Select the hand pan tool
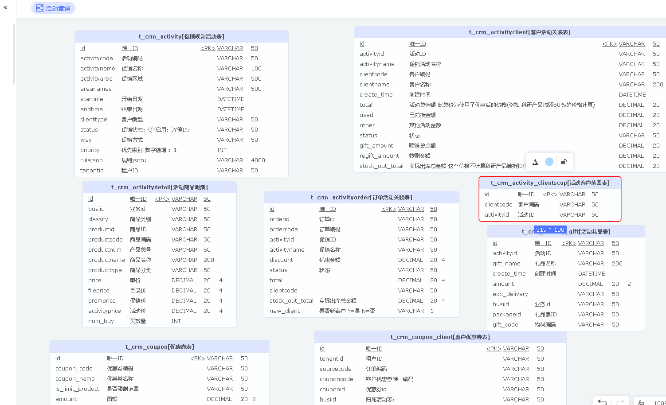The width and height of the screenshot is (666, 405). 641,402
